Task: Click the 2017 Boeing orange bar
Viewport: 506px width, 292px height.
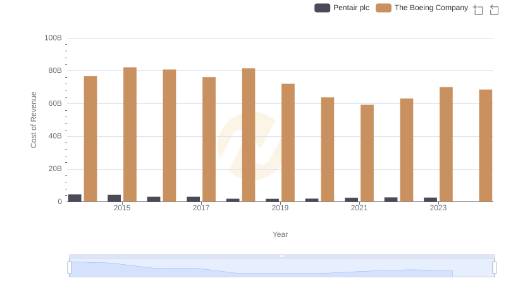Action: click(209, 139)
